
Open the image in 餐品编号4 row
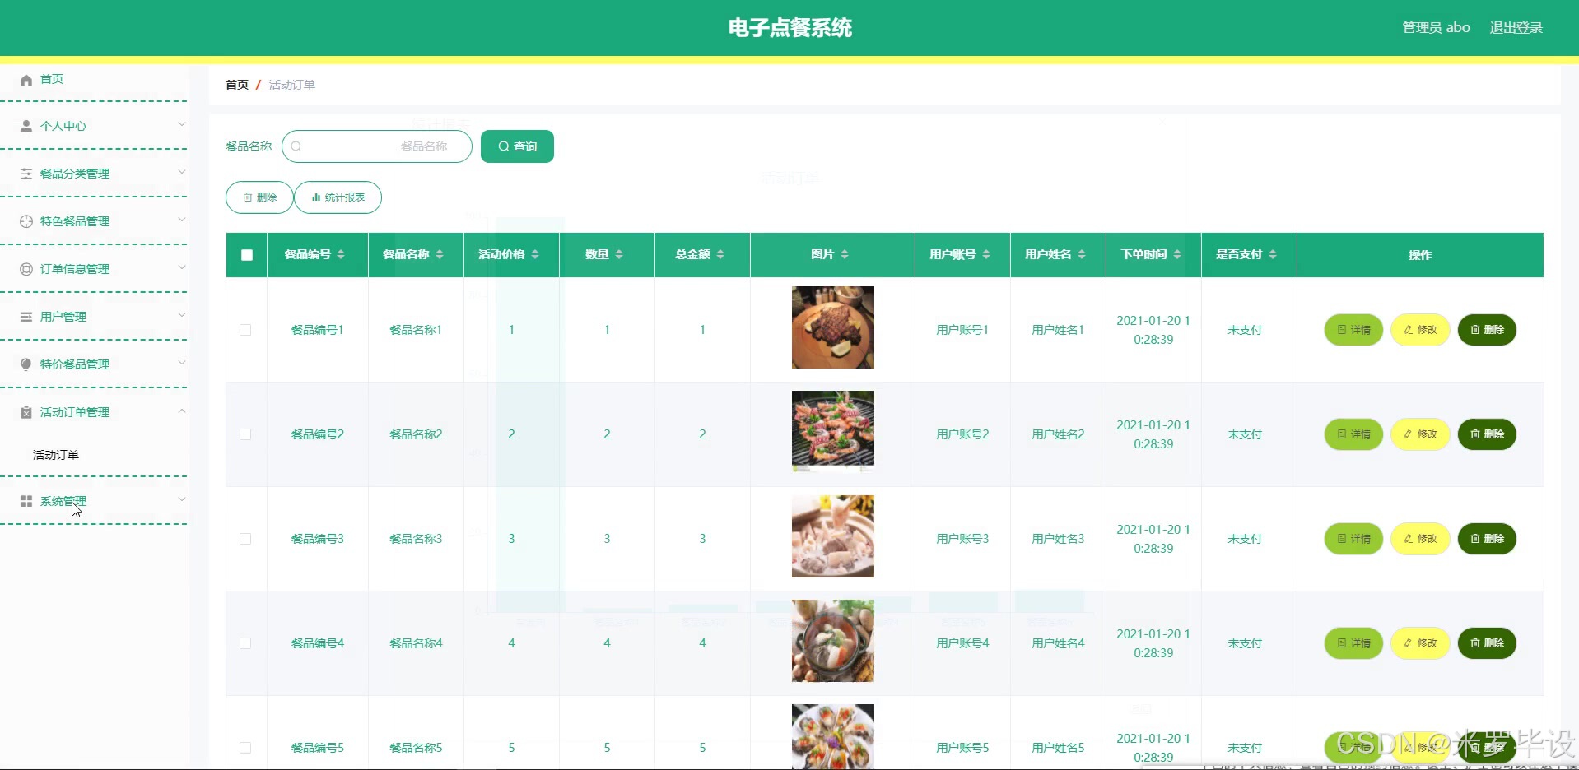pos(833,641)
